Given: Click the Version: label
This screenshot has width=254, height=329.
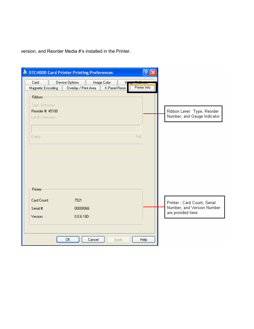Looking at the screenshot, I should tap(37, 217).
